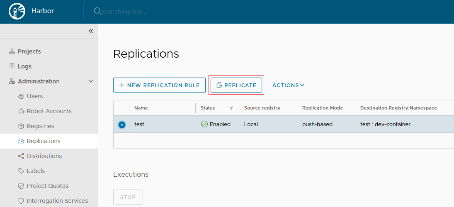This screenshot has height=207, width=454.
Task: Collapse the Administration section chevron
Action: (x=91, y=81)
